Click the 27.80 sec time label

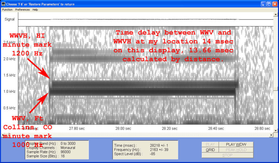pos(77,128)
